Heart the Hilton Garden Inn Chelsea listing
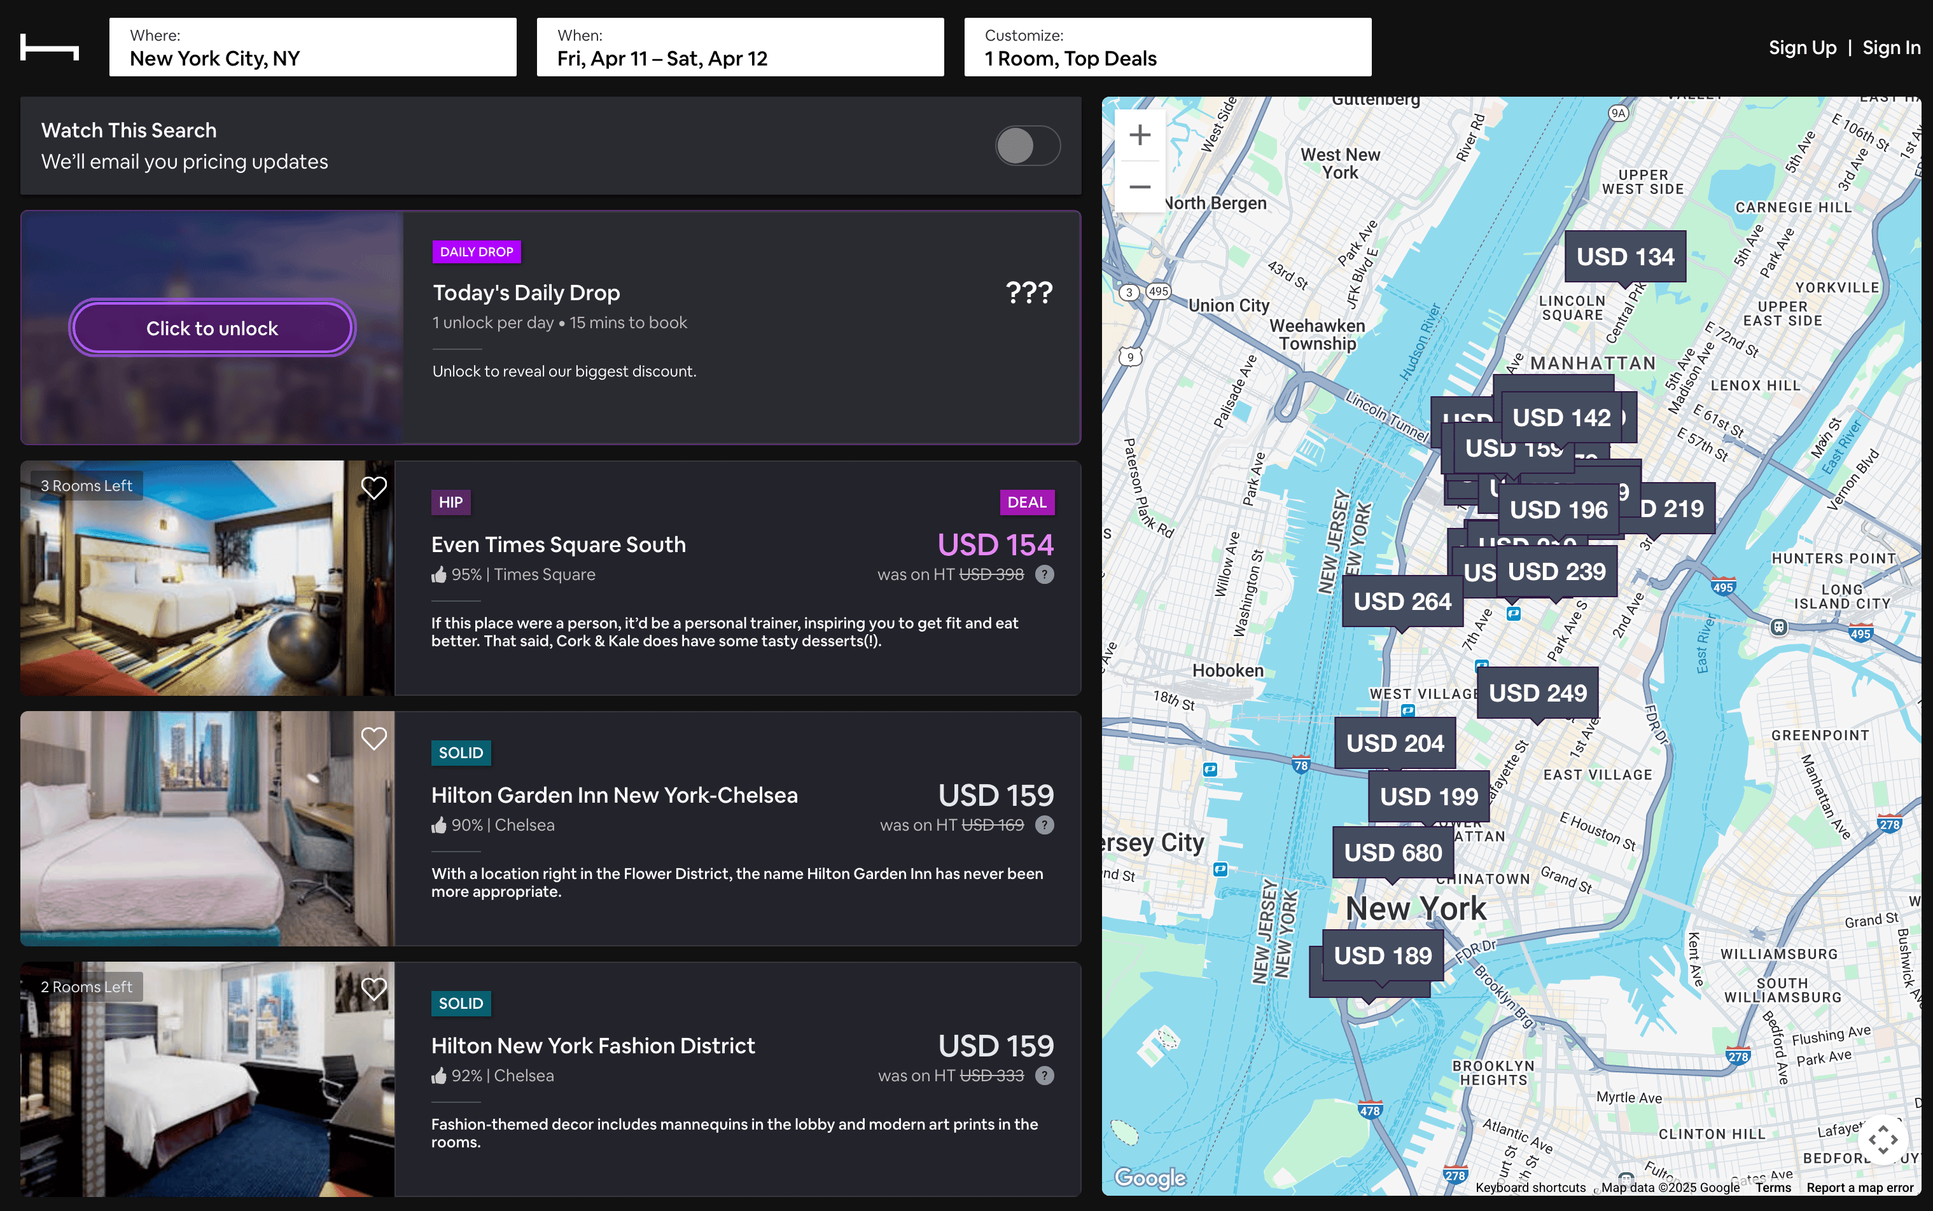 coord(373,738)
